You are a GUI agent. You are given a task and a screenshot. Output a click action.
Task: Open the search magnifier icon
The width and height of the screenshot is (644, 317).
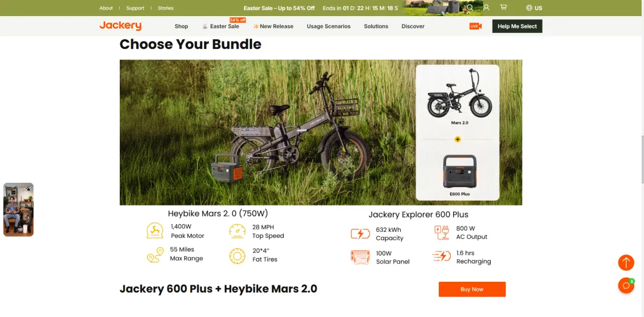[x=470, y=7]
